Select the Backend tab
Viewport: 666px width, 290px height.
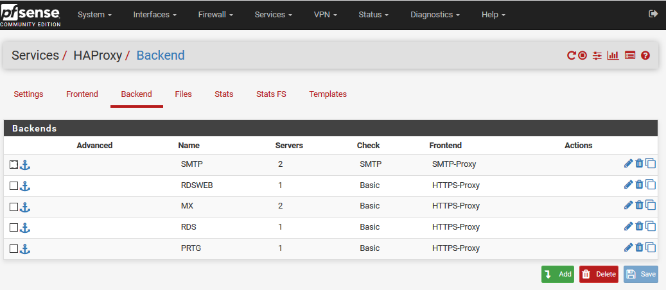tap(136, 94)
